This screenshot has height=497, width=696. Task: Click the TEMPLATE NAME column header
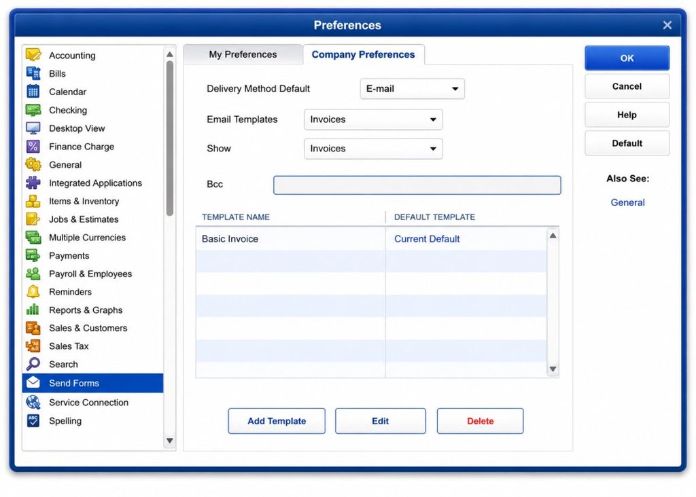pyautogui.click(x=236, y=217)
